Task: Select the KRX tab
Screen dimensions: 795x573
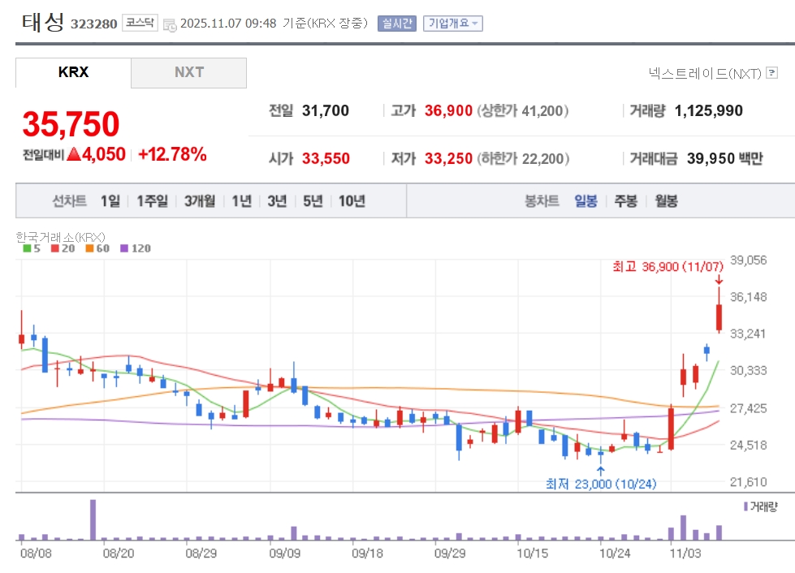Action: pos(73,72)
